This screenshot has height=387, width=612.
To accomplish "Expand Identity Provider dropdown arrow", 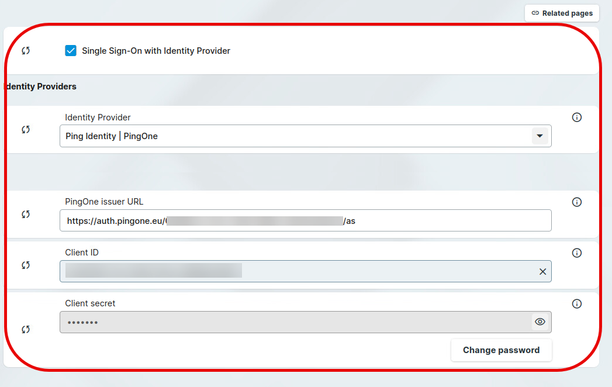I will click(x=540, y=136).
